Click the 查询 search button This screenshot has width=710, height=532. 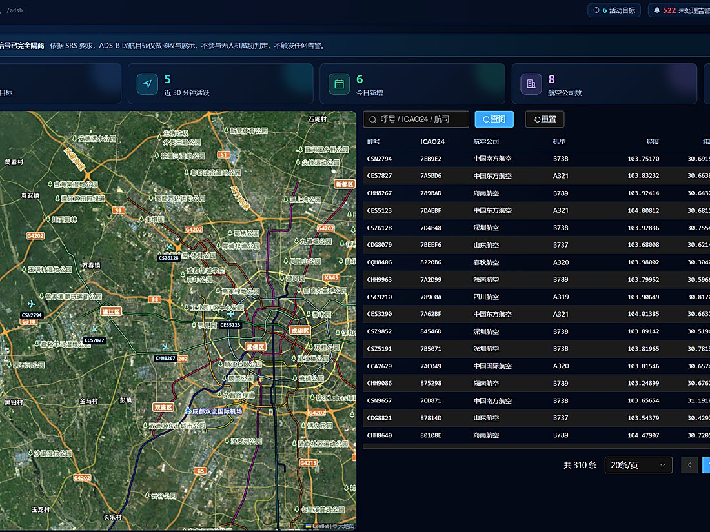(x=494, y=119)
